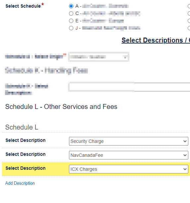The width and height of the screenshot is (190, 203).
Task: Click the wide empty text field above Schedule L
Action: (x=129, y=87)
